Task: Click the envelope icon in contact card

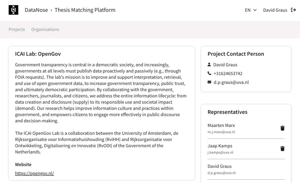Action: click(209, 82)
